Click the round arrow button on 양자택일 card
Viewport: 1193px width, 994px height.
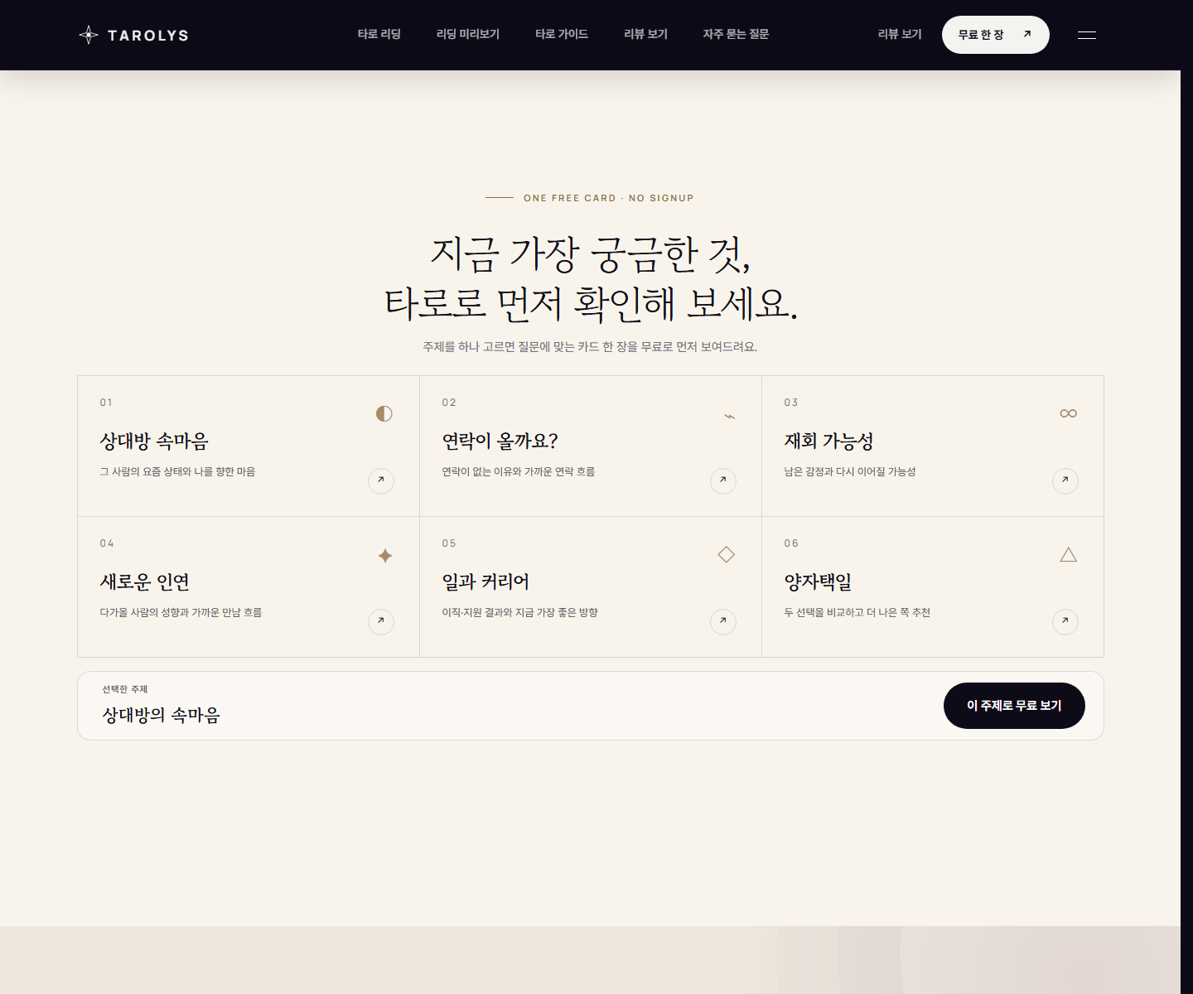[x=1065, y=621]
